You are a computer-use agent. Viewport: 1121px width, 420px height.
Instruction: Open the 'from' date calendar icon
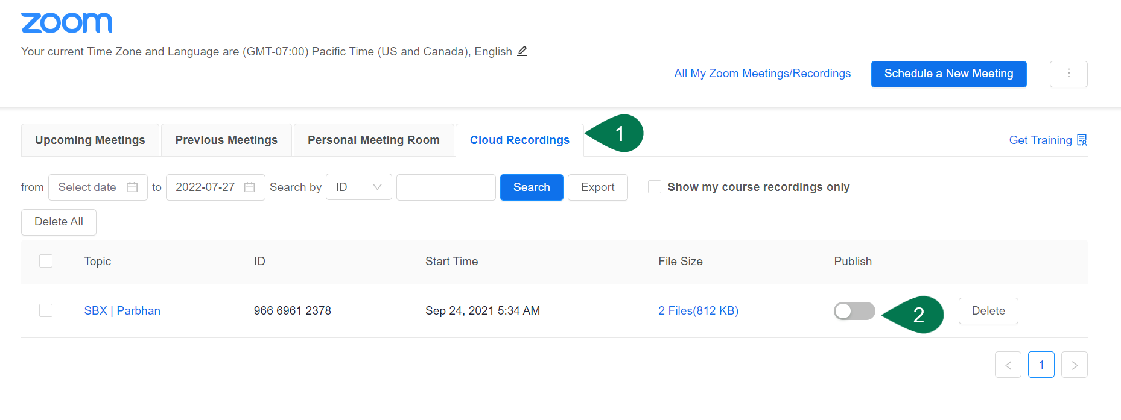pos(132,187)
